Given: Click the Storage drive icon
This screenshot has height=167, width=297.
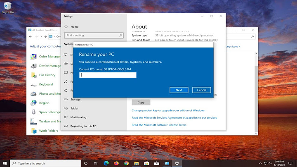Looking at the screenshot, I should click(x=66, y=99).
